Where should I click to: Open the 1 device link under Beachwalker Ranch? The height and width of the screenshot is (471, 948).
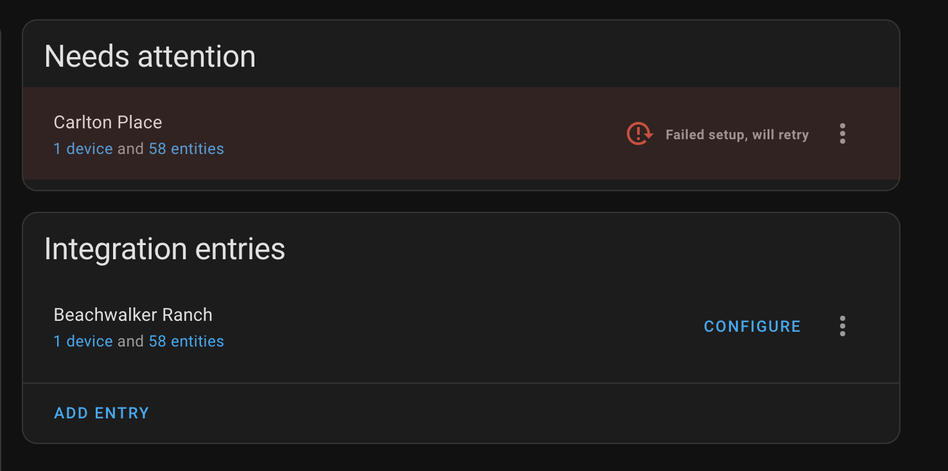[83, 341]
